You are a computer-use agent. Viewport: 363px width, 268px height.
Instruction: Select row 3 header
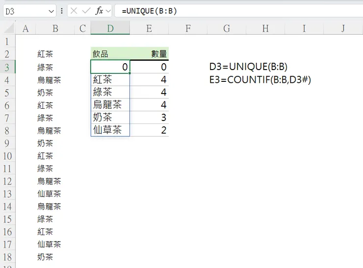[x=7, y=67]
